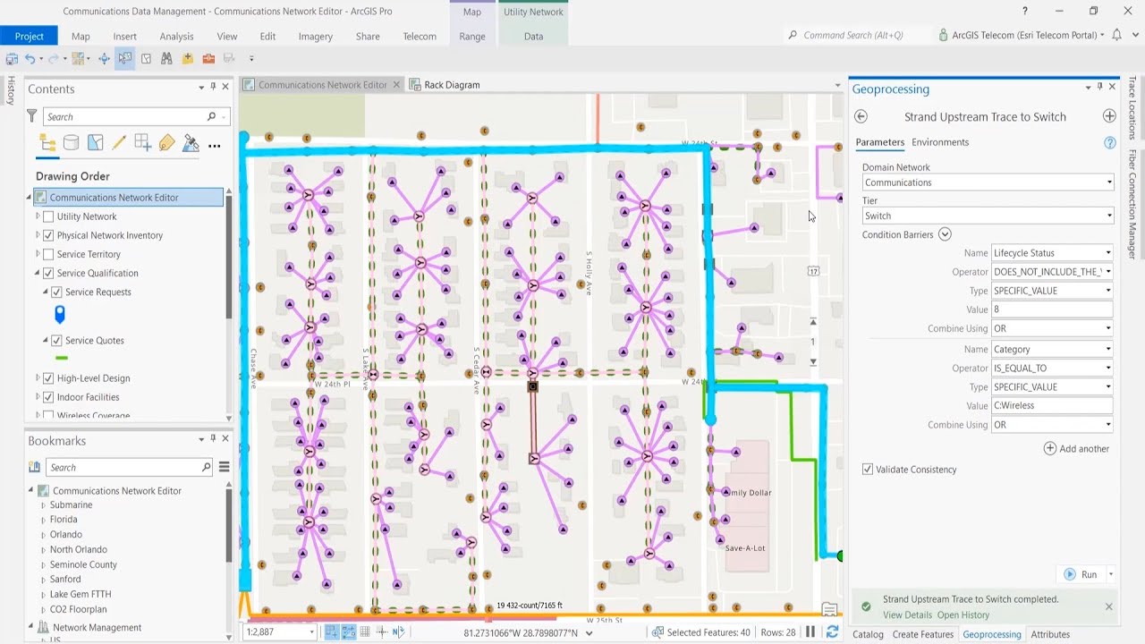Viewport: 1145px width, 644px height.
Task: Open Operator dropdown showing DOES_NOT_INCLUDE_THE_
Action: 1052,272
